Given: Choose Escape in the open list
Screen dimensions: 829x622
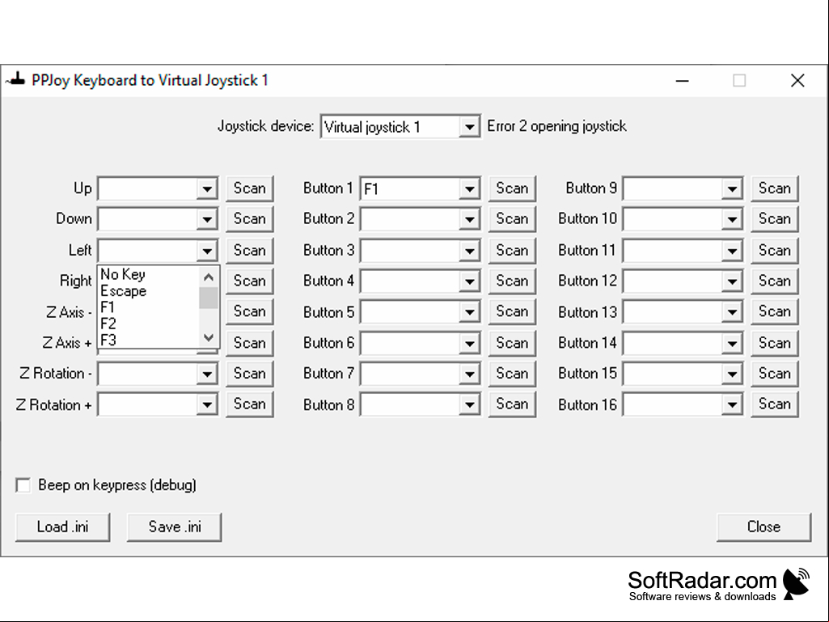Looking at the screenshot, I should click(149, 291).
